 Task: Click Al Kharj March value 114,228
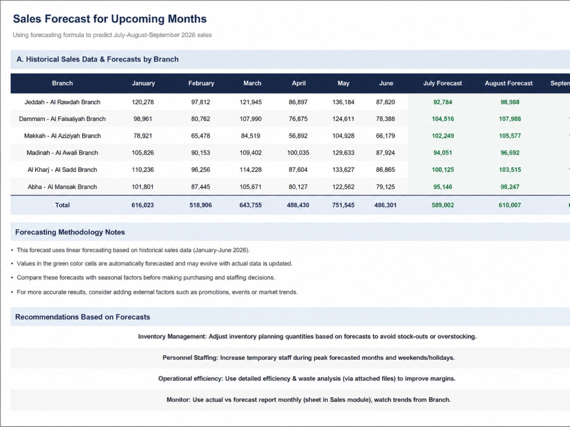tap(250, 170)
